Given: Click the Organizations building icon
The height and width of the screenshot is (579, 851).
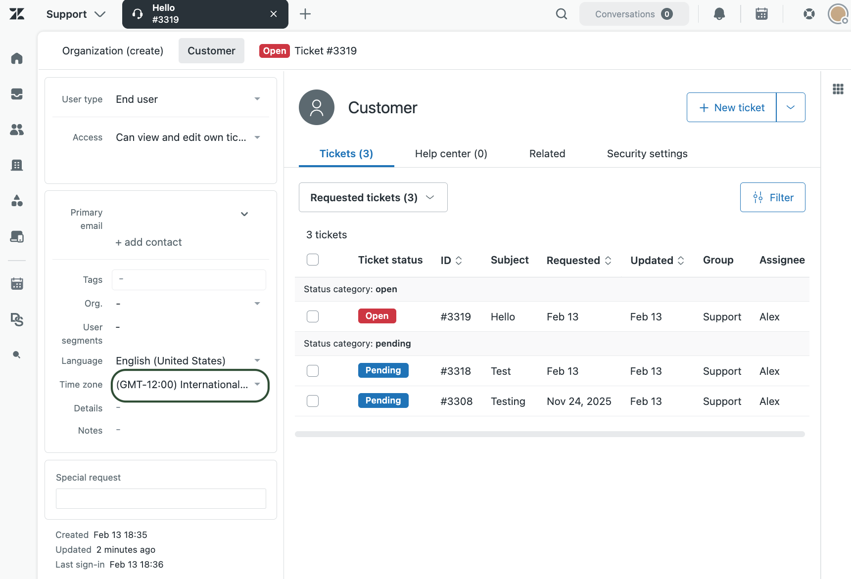Looking at the screenshot, I should (16, 165).
